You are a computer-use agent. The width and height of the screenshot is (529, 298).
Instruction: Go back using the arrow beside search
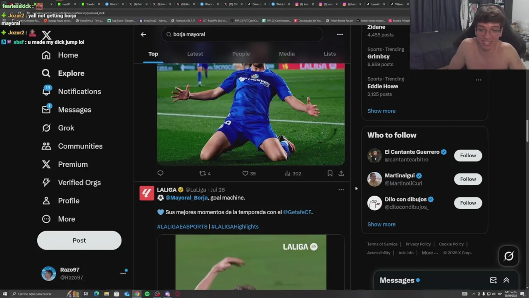click(x=143, y=34)
